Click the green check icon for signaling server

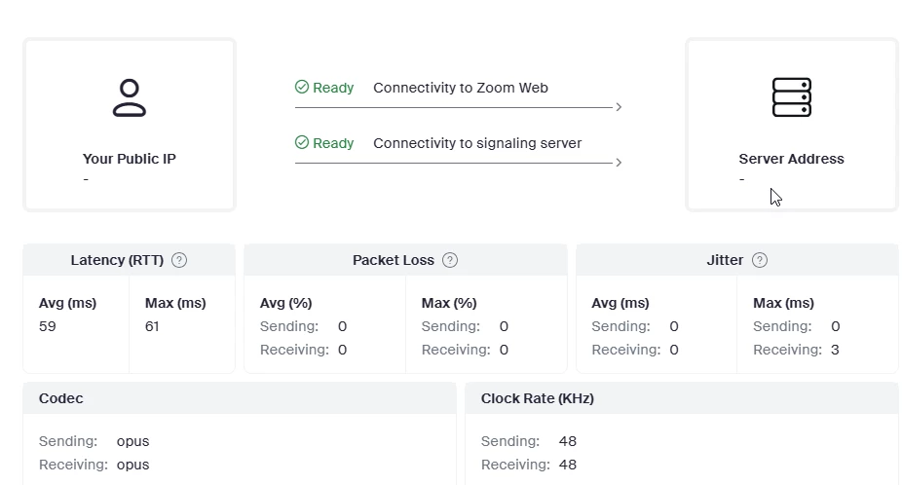coord(302,142)
